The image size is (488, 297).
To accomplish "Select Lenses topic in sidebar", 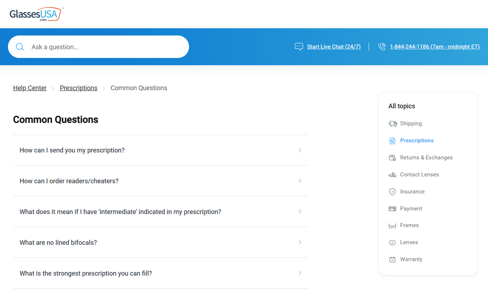I will (409, 242).
